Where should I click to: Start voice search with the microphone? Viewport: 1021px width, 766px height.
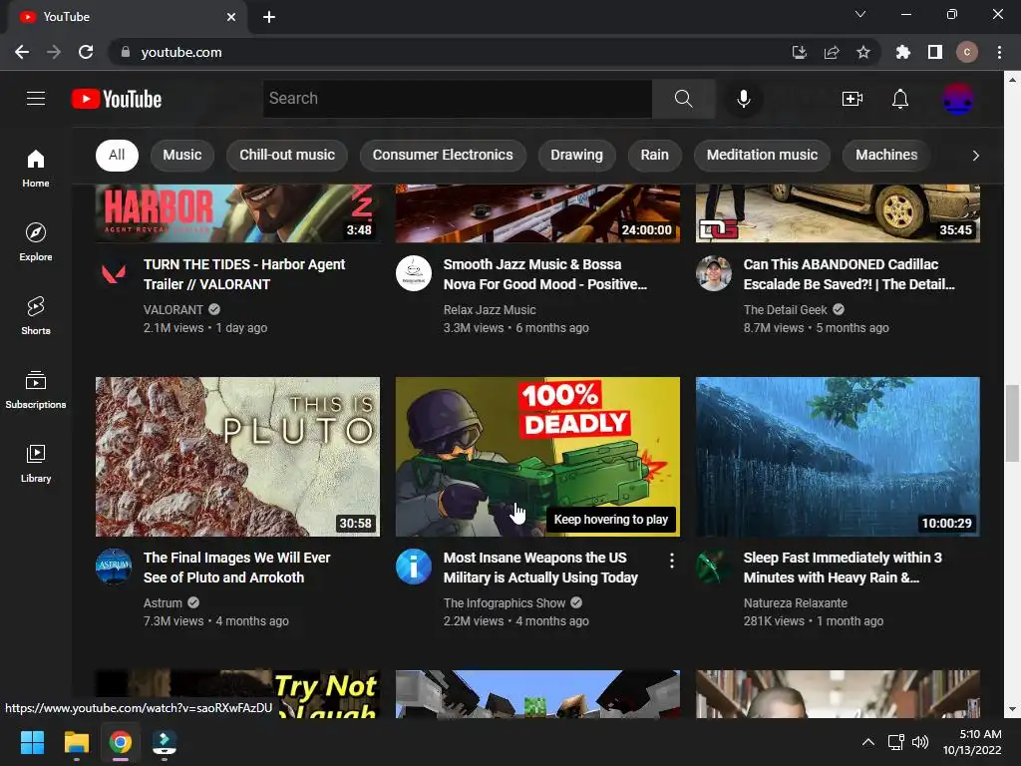743,99
